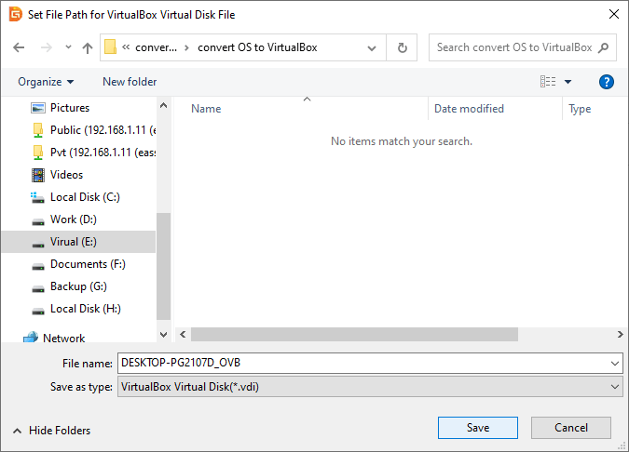Click the Up directory arrow

coord(87,47)
